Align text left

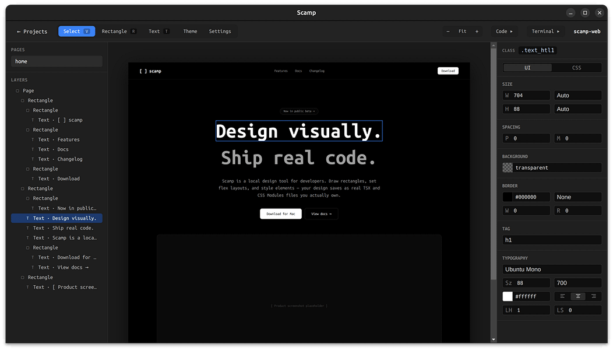562,296
